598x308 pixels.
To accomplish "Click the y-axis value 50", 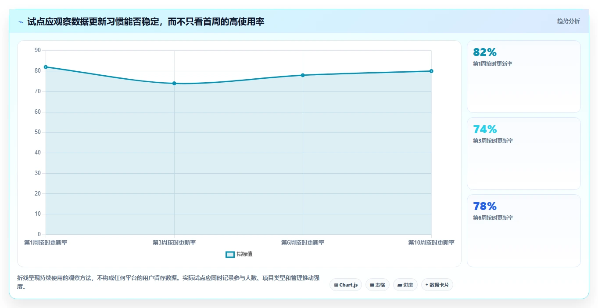I will [x=37, y=132].
